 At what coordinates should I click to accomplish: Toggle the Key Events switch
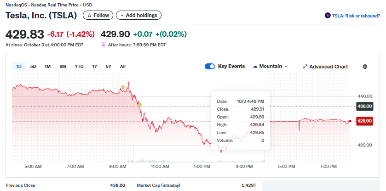tap(210, 67)
